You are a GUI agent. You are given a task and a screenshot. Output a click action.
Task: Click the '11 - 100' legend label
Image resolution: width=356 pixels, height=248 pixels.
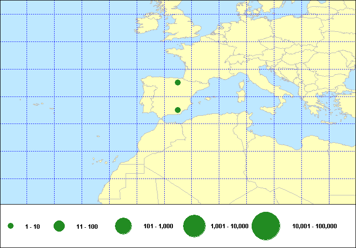click(87, 226)
